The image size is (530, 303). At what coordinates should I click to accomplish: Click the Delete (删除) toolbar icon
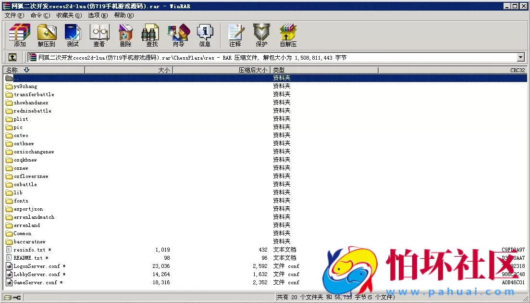tap(125, 35)
